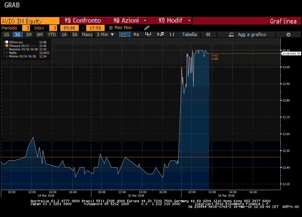Toggle the 3G period button
This screenshot has width=302, height=217.
tap(17, 35)
